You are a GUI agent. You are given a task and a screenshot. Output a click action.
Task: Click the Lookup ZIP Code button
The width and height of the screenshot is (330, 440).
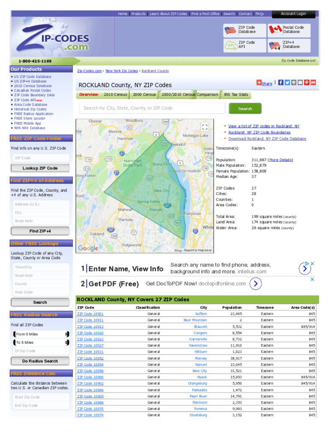[x=40, y=168]
